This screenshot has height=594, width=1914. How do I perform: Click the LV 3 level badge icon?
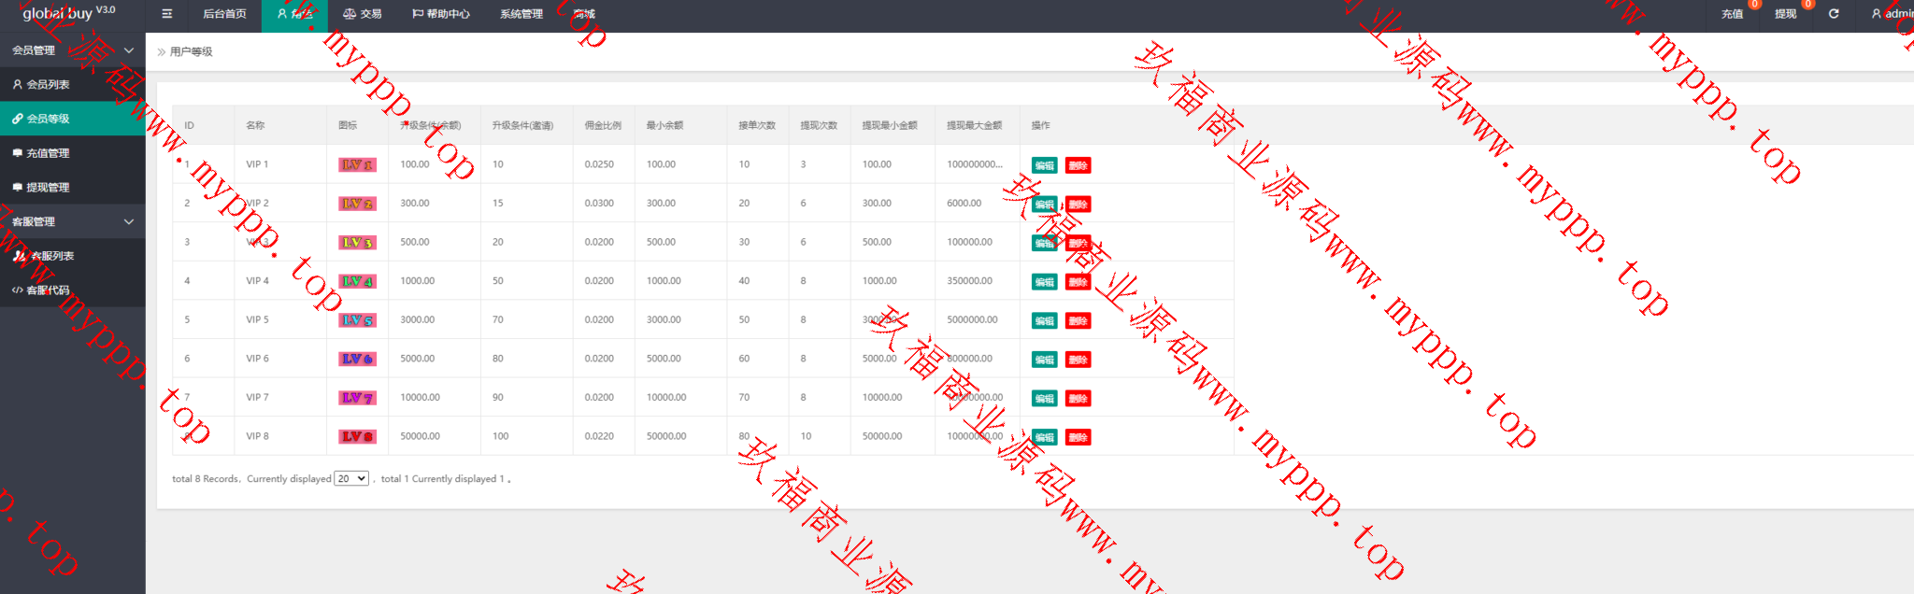tap(357, 242)
